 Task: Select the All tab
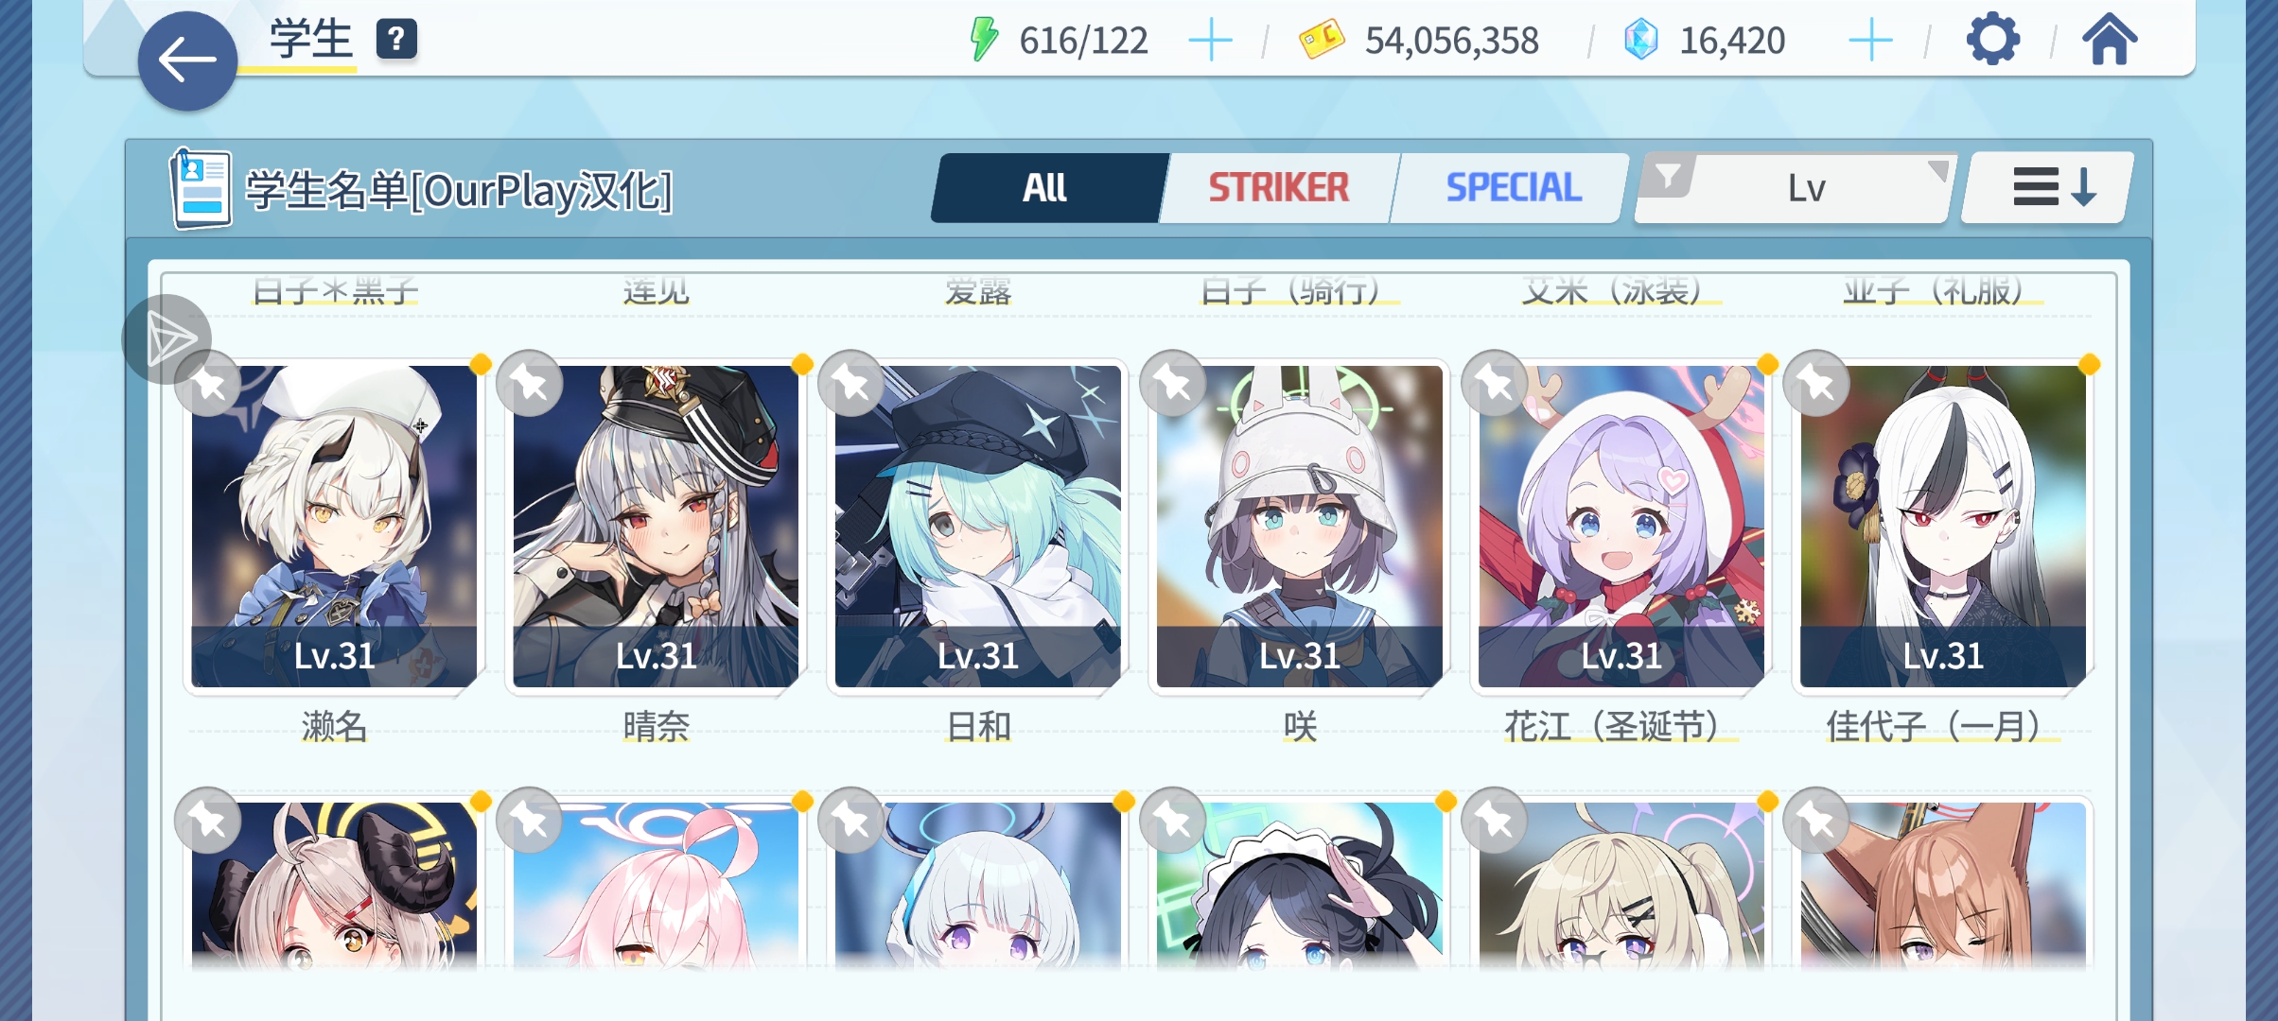point(1045,188)
